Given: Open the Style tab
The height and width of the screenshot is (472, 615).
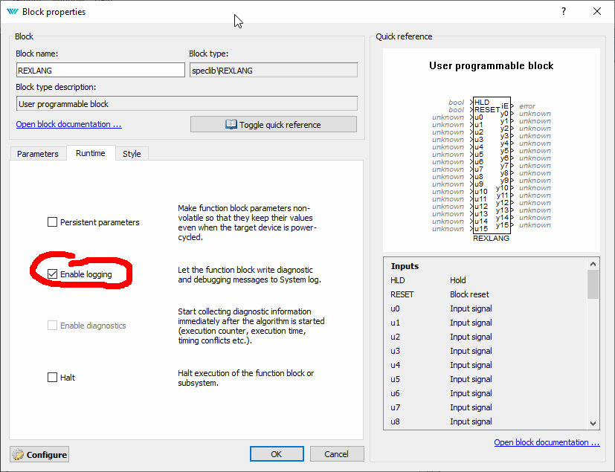Looking at the screenshot, I should click(132, 154).
